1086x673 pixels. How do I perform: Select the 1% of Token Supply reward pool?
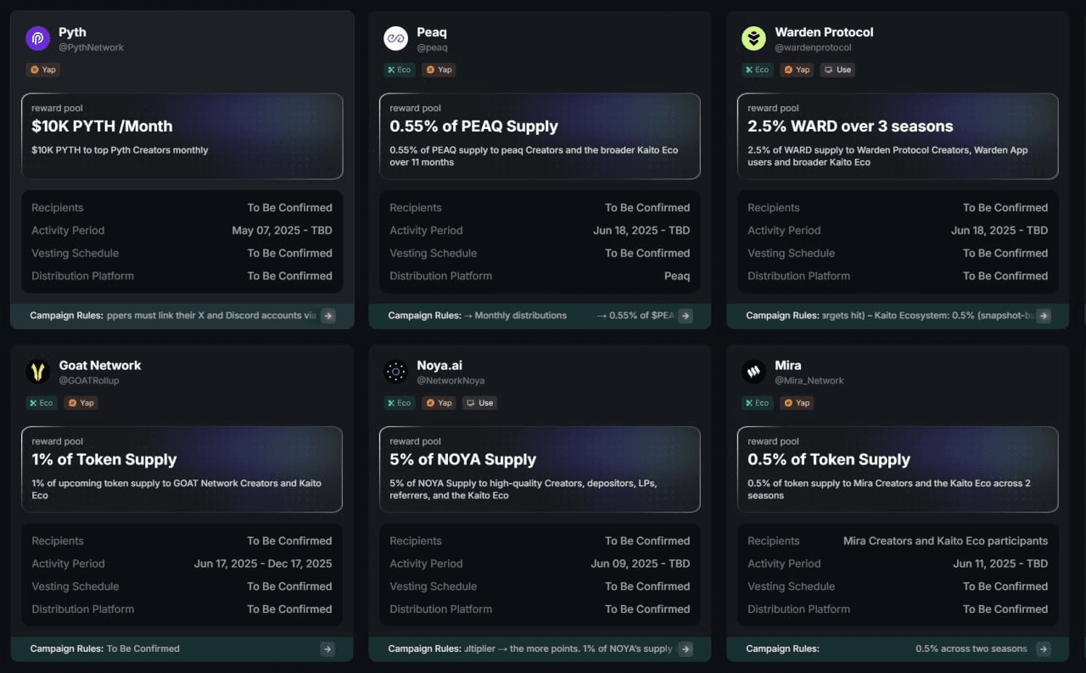tap(182, 469)
